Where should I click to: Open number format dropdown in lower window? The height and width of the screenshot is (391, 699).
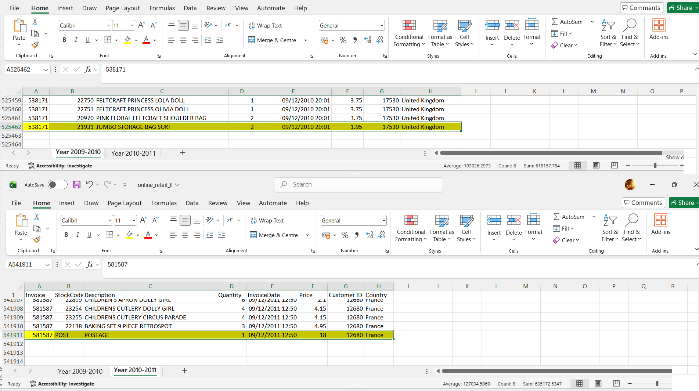(384, 220)
